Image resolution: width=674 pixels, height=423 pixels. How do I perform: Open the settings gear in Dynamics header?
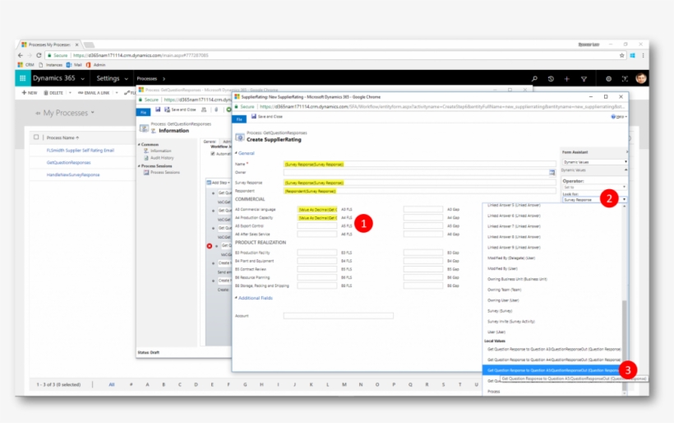(x=608, y=78)
